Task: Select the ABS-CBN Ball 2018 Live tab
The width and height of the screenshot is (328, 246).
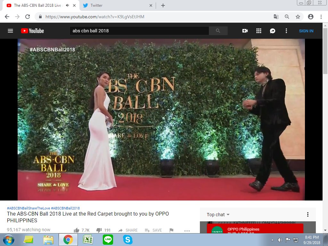Action: 37,5
